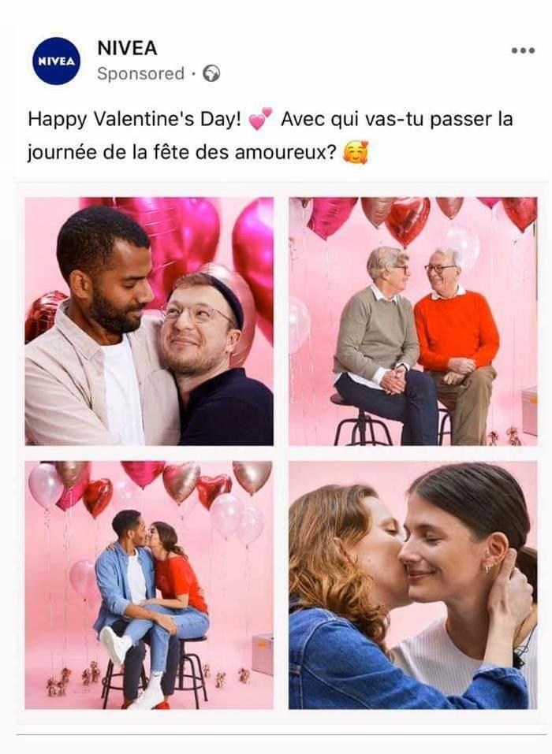Screen dimensions: 552x754
Task: Click the Happy Valentine's Day caption text
Action: coord(134,119)
